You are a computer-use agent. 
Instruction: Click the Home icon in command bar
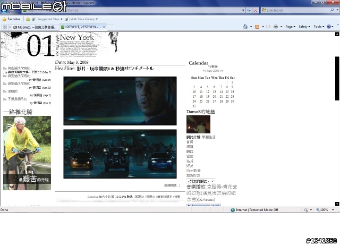point(245,27)
